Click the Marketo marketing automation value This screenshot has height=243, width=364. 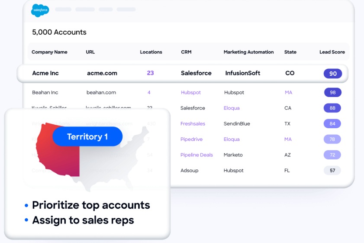233,155
